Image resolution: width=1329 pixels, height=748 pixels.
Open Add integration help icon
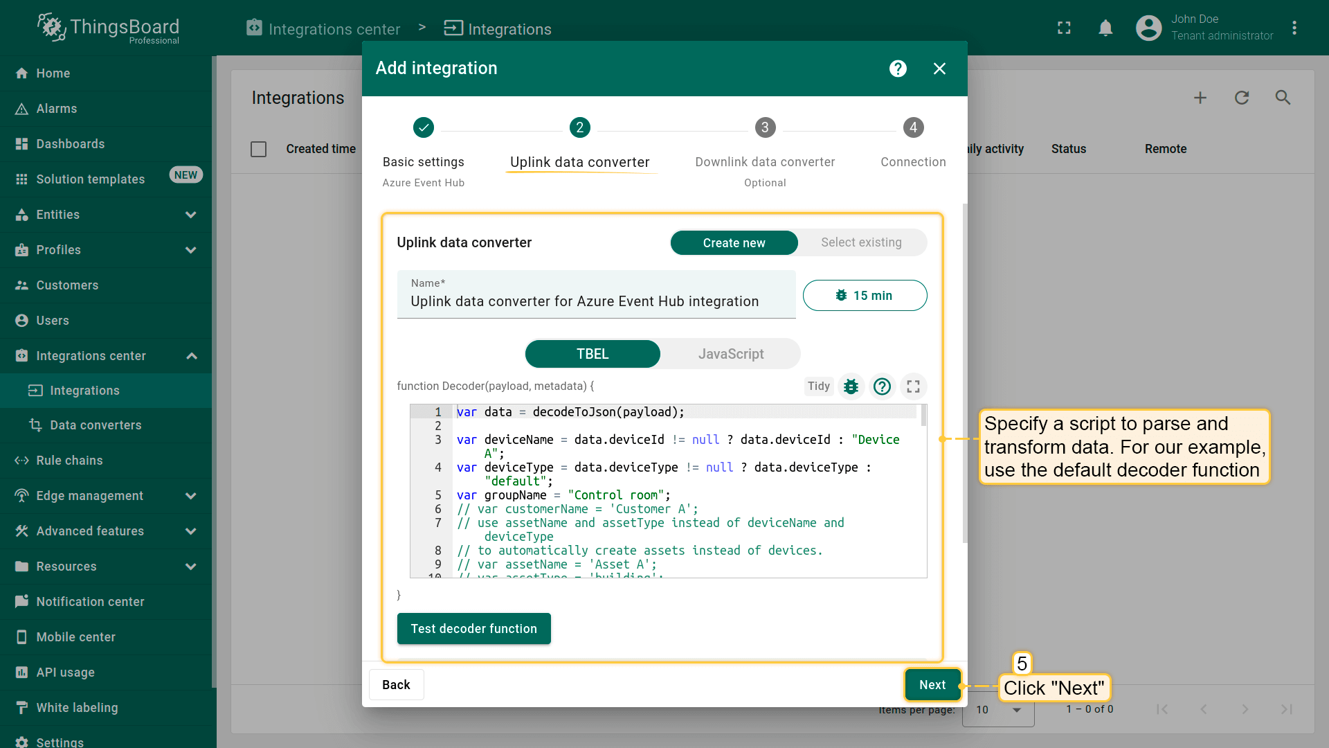[x=898, y=69]
